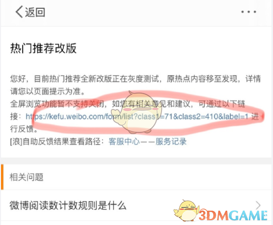
Task: Open 微博阅读数计数规则是什么 question
Action: tap(67, 205)
